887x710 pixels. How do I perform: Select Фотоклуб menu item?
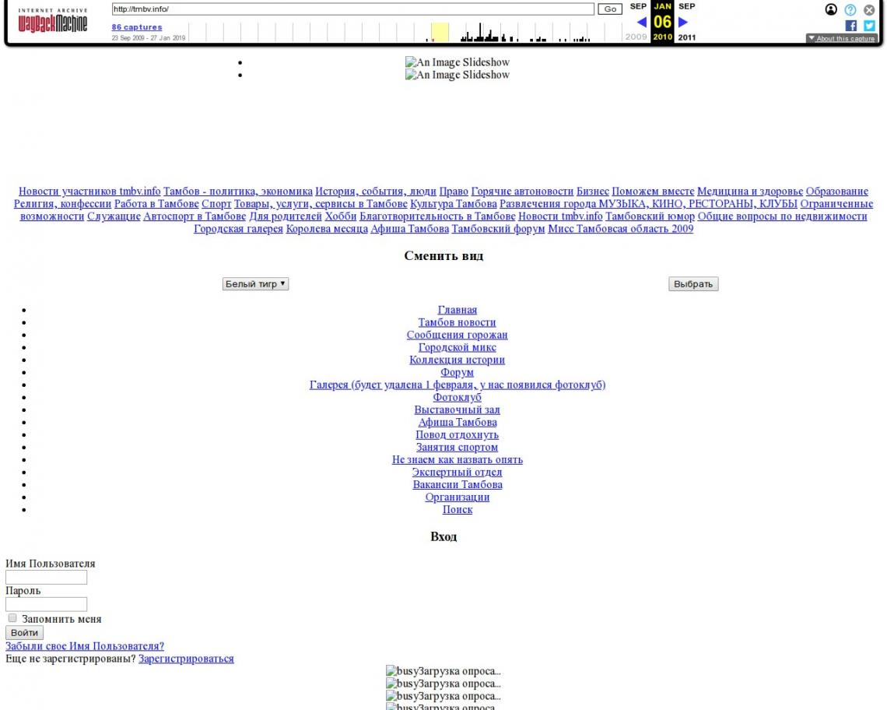point(457,398)
